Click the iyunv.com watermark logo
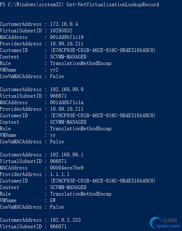182x231 pixels. (165, 223)
